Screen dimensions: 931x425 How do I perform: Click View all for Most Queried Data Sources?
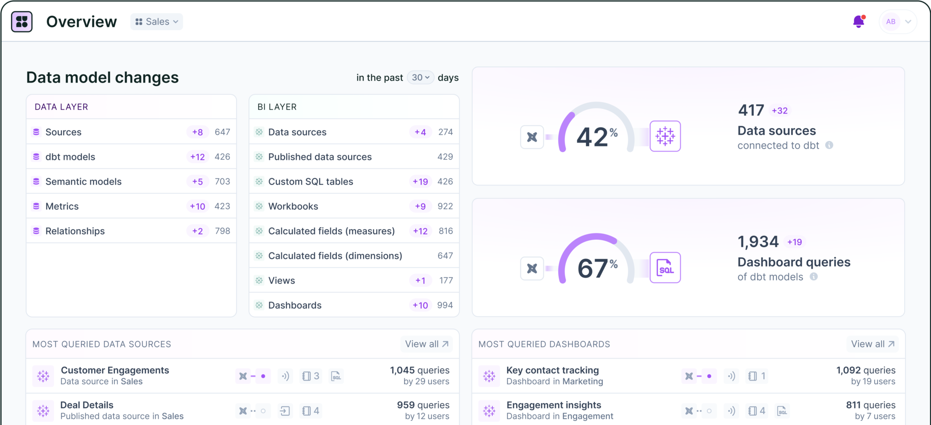click(426, 344)
